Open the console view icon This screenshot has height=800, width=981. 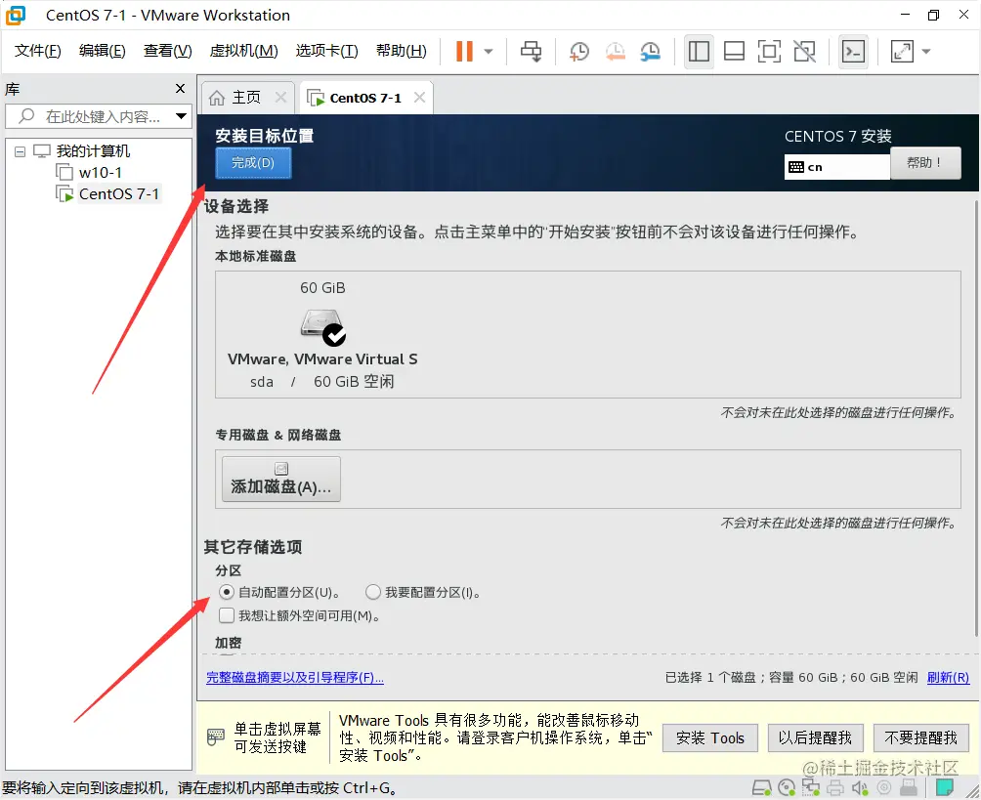tap(853, 52)
